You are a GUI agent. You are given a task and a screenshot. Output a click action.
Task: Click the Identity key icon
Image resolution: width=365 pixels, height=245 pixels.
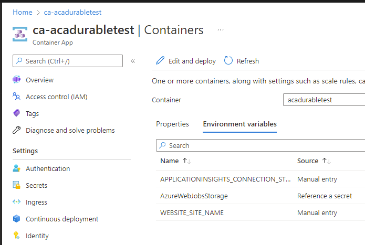coord(16,235)
